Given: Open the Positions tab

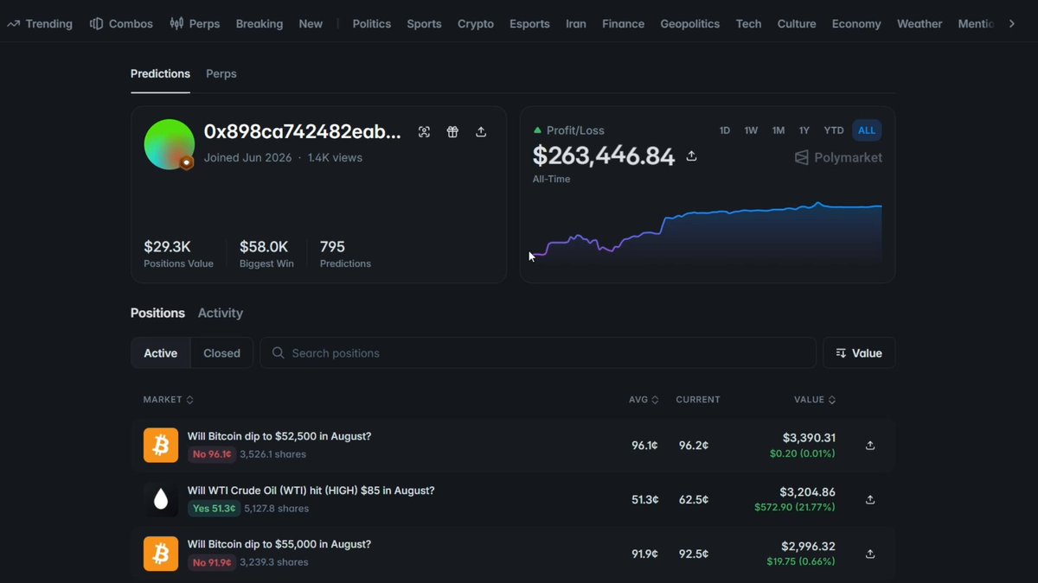Looking at the screenshot, I should [157, 313].
